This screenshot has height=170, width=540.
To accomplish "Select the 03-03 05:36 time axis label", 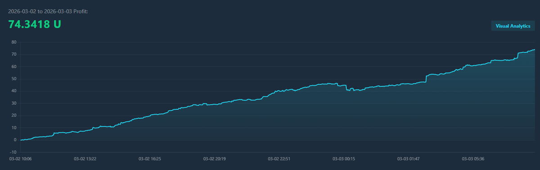I will 473,158.
